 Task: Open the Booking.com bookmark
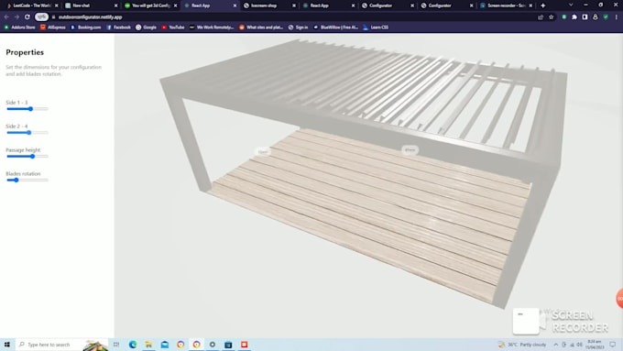[86, 27]
